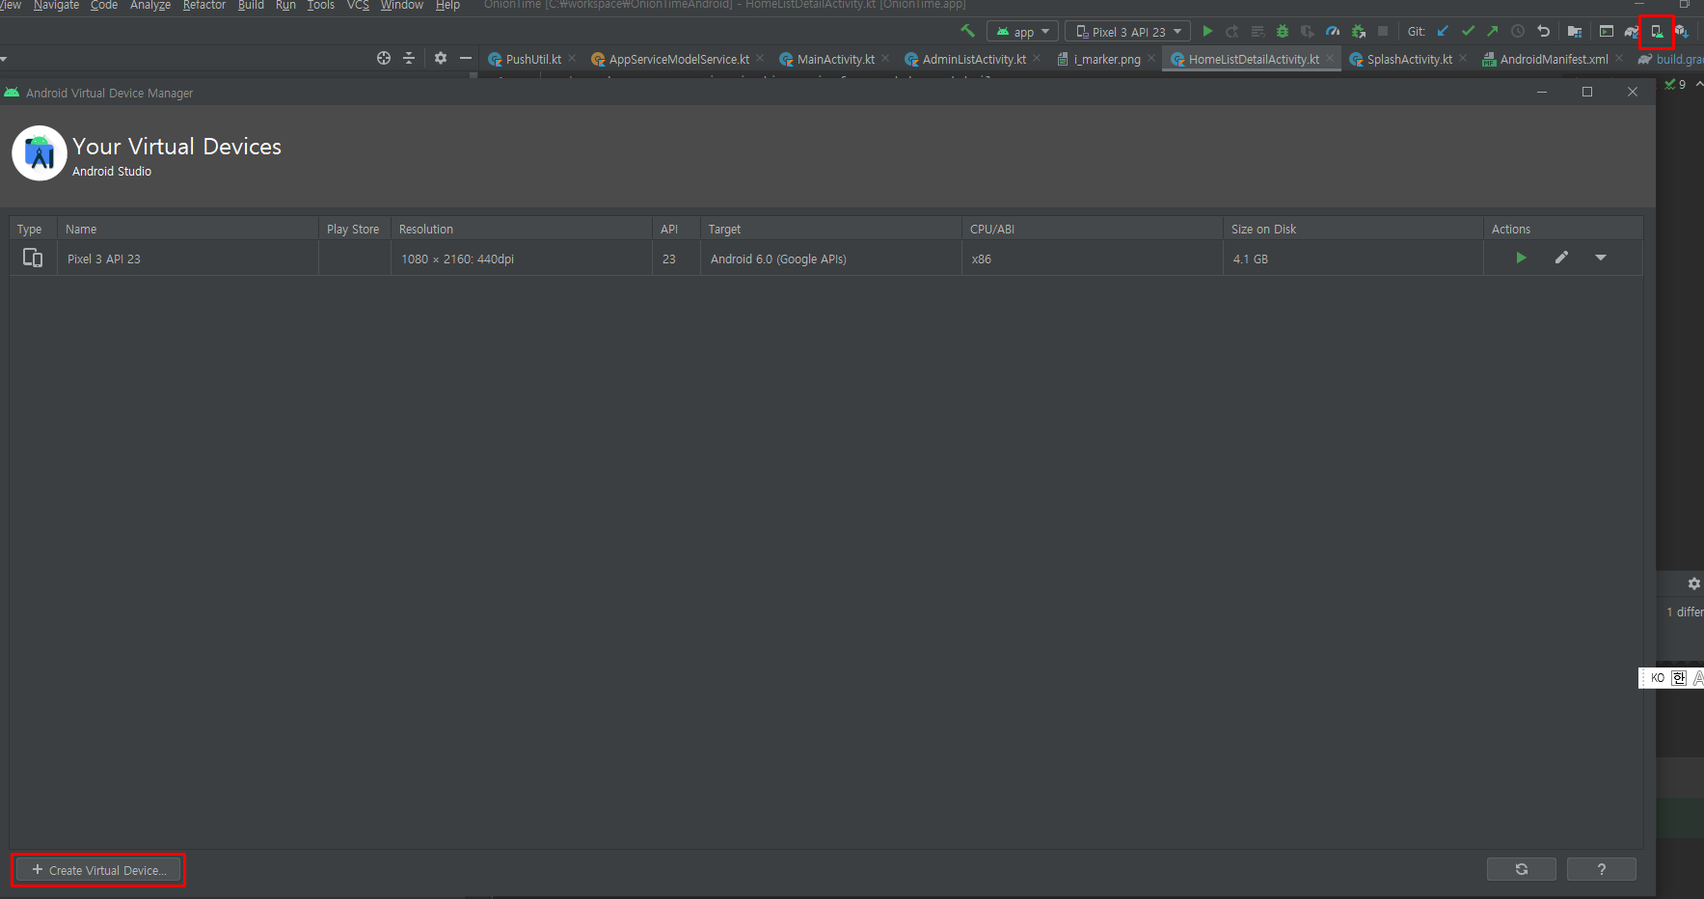Open the VCS menu
The image size is (1704, 899).
[x=358, y=6]
